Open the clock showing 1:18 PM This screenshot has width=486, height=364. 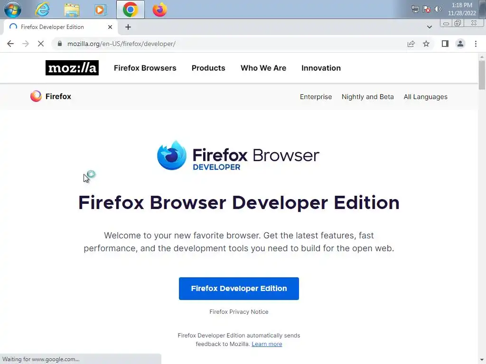pyautogui.click(x=461, y=9)
